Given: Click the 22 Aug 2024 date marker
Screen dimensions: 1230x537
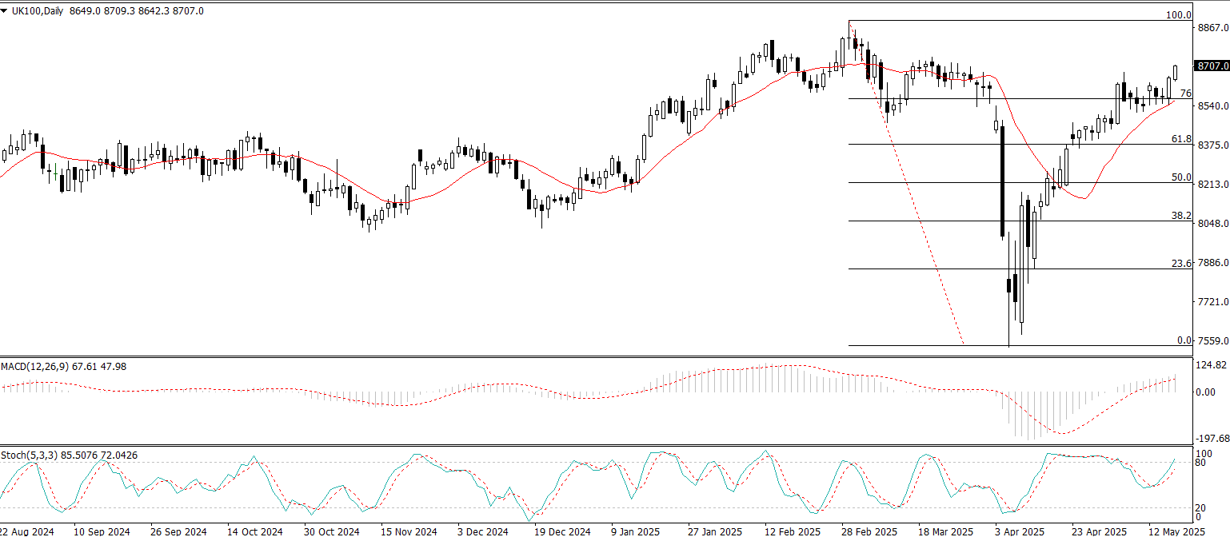Looking at the screenshot, I should click(x=26, y=531).
